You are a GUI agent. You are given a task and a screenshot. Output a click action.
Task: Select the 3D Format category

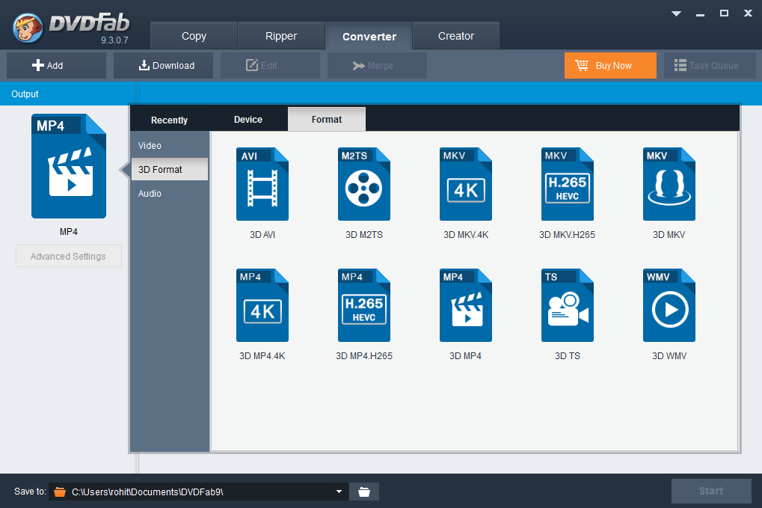point(170,169)
